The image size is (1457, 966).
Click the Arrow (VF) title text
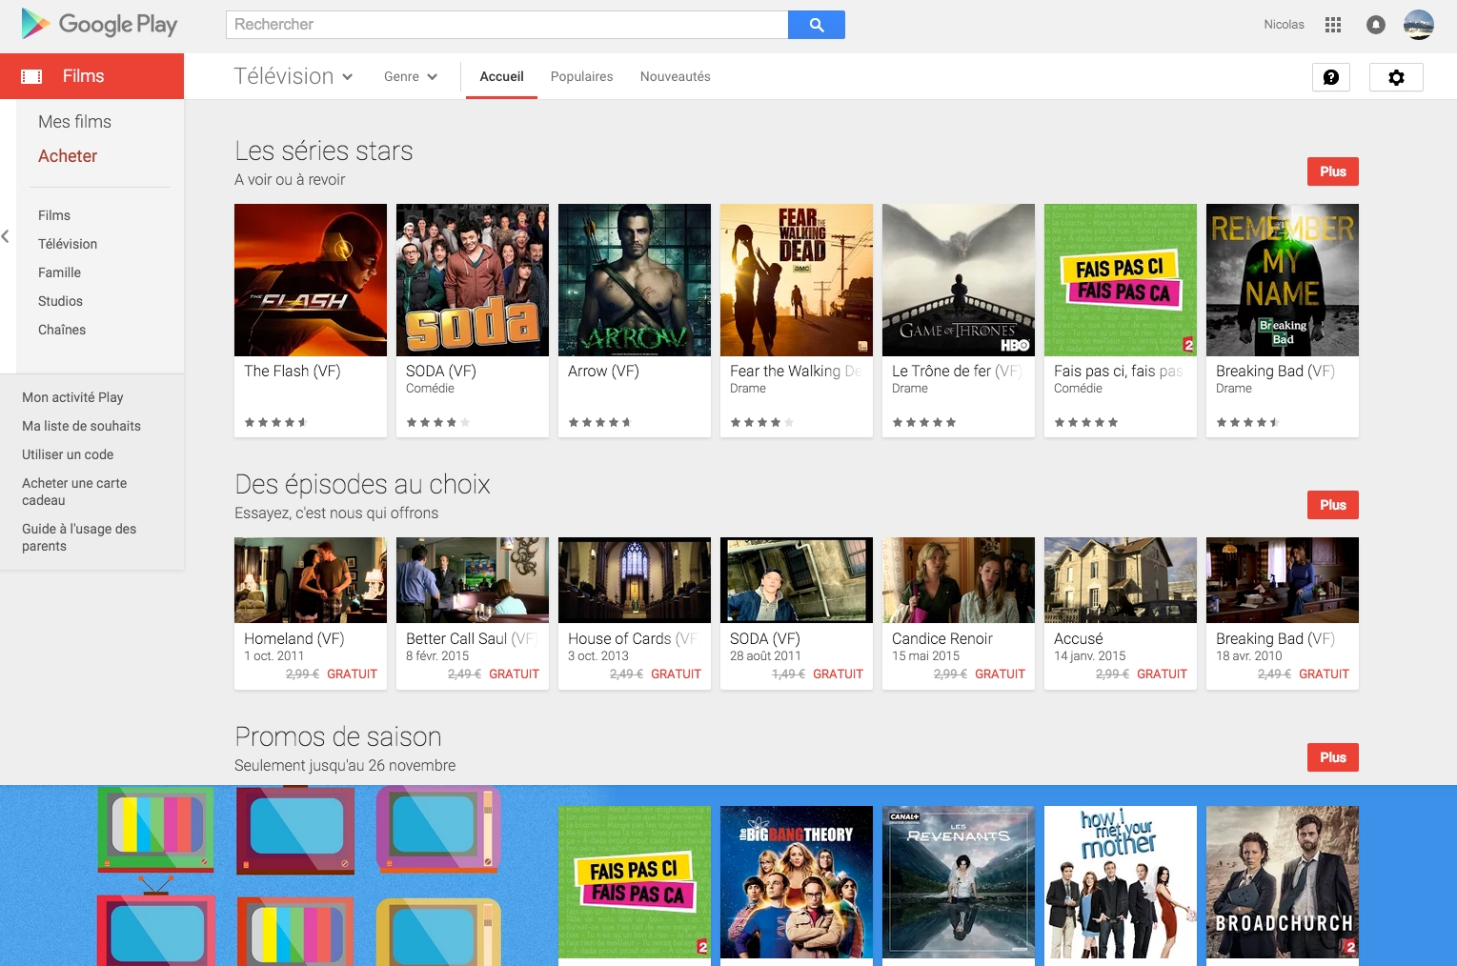click(x=603, y=372)
